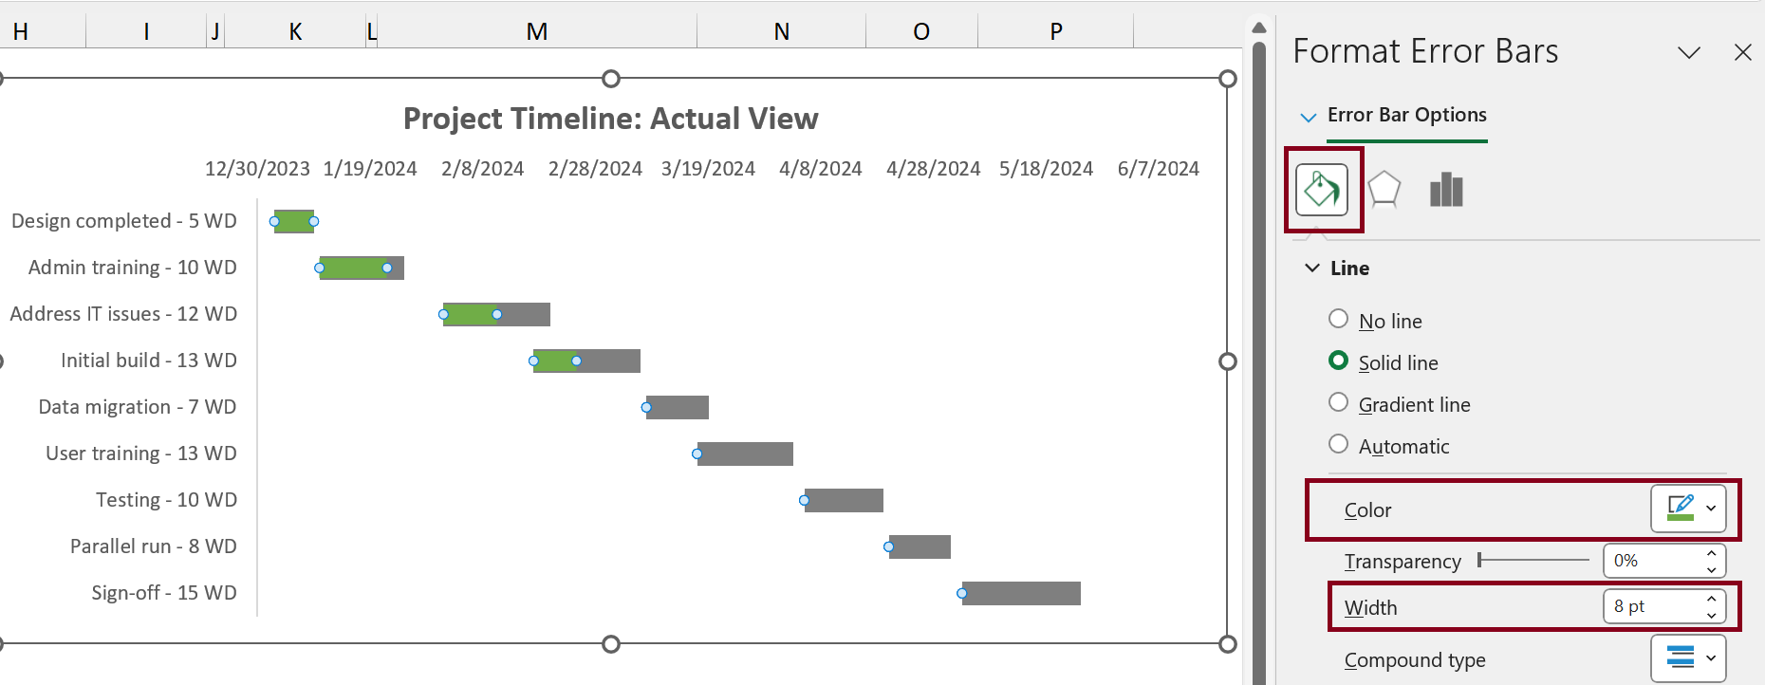This screenshot has height=685, width=1765.
Task: Decrease the Transparency spinner value
Action: [1711, 569]
